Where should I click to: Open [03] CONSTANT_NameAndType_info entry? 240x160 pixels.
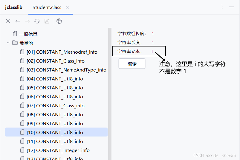[66, 70]
